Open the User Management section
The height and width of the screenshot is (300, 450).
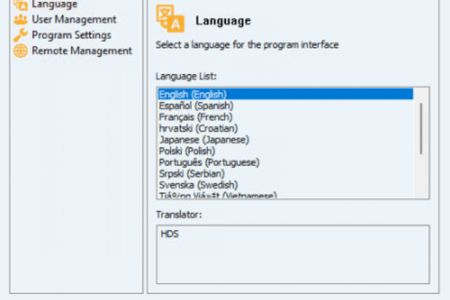(74, 19)
